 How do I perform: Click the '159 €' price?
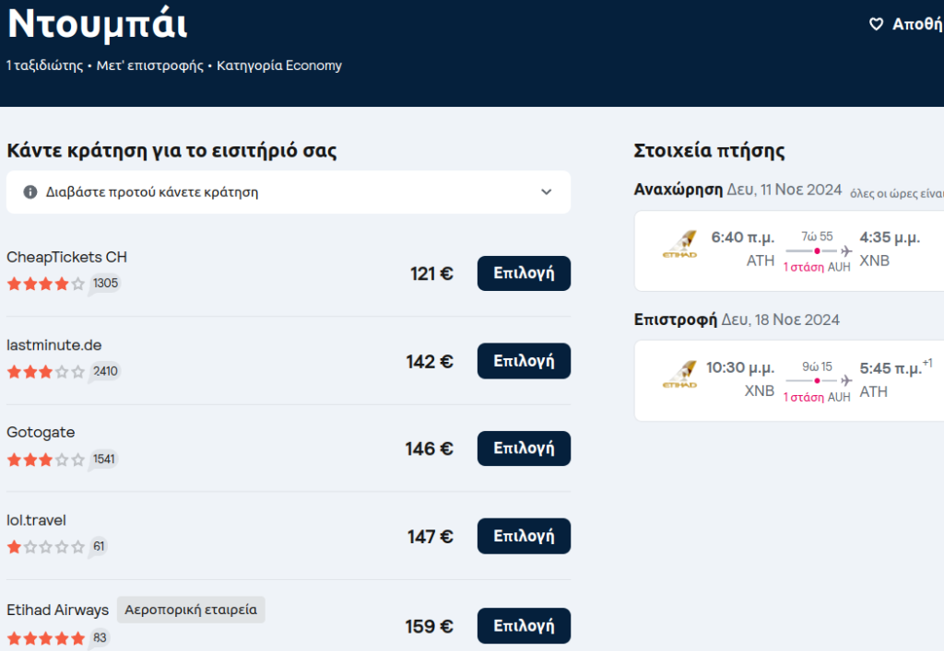tap(430, 626)
